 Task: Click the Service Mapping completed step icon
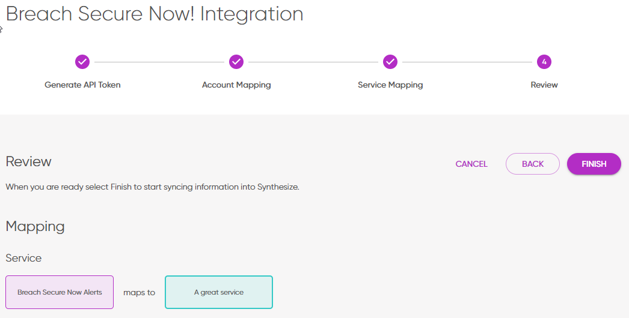coord(390,62)
